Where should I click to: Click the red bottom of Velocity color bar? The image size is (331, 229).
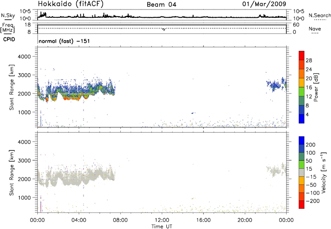302,205
